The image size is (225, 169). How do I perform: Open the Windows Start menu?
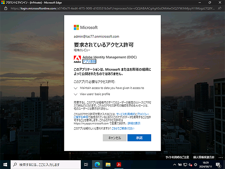coord(5,165)
